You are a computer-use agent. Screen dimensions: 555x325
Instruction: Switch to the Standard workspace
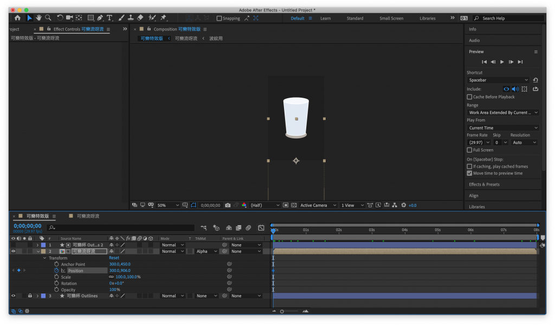pyautogui.click(x=355, y=18)
